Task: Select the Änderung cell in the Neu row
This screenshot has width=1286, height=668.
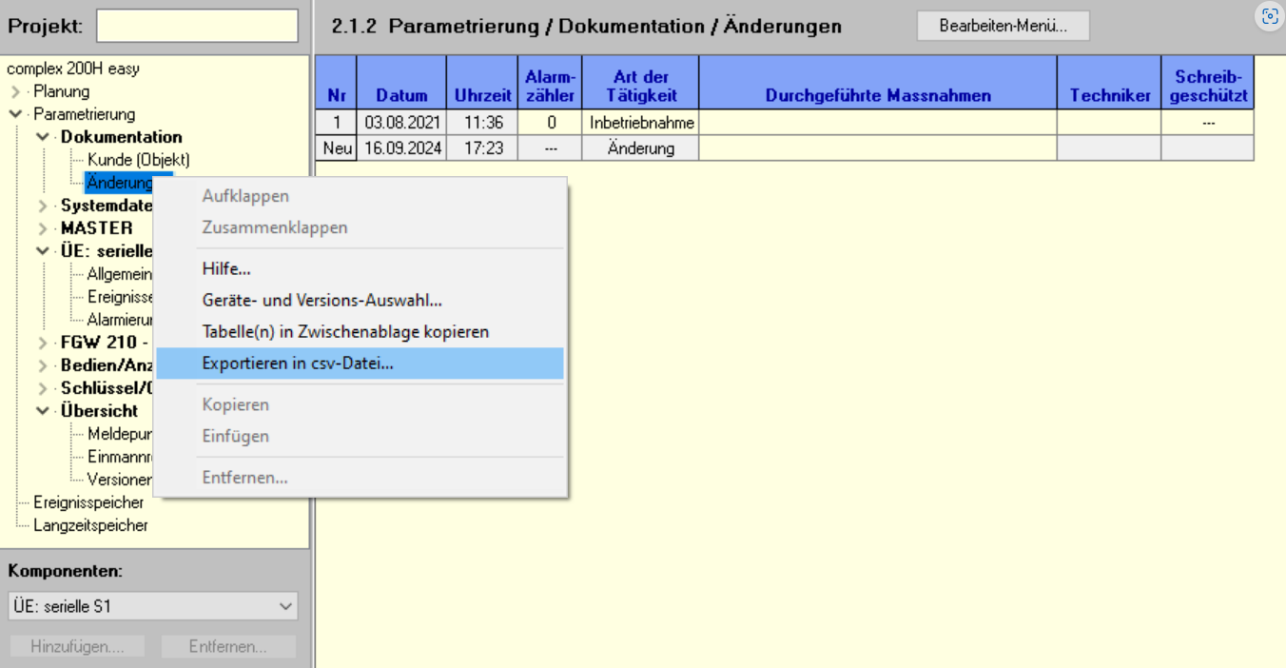Action: [642, 148]
